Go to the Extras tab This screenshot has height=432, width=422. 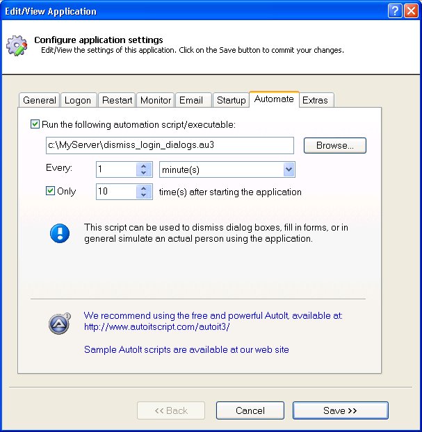coord(315,100)
